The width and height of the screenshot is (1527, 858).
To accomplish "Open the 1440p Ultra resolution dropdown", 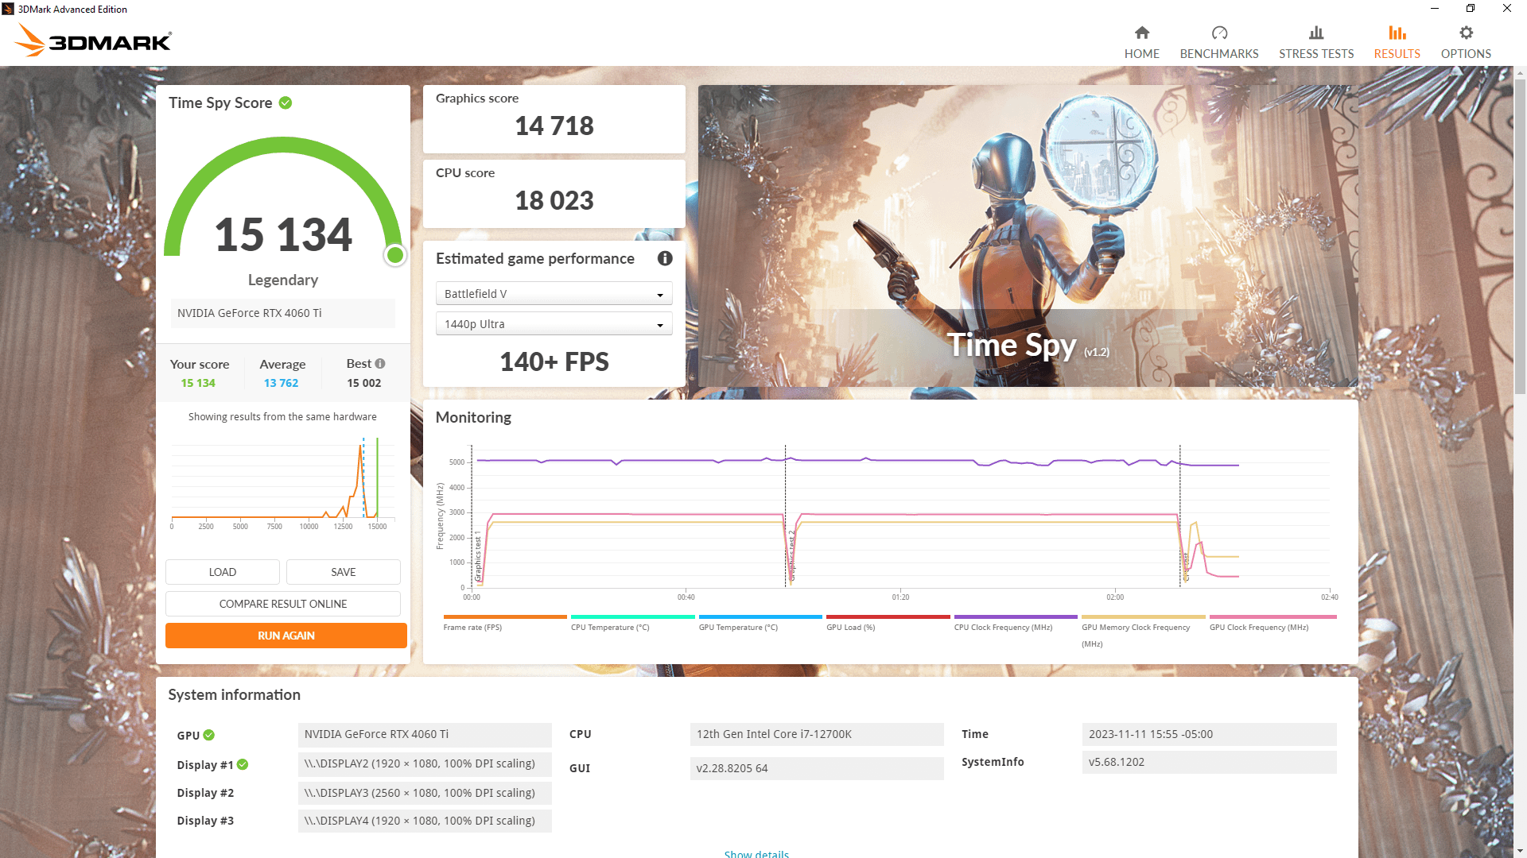I will (x=554, y=324).
